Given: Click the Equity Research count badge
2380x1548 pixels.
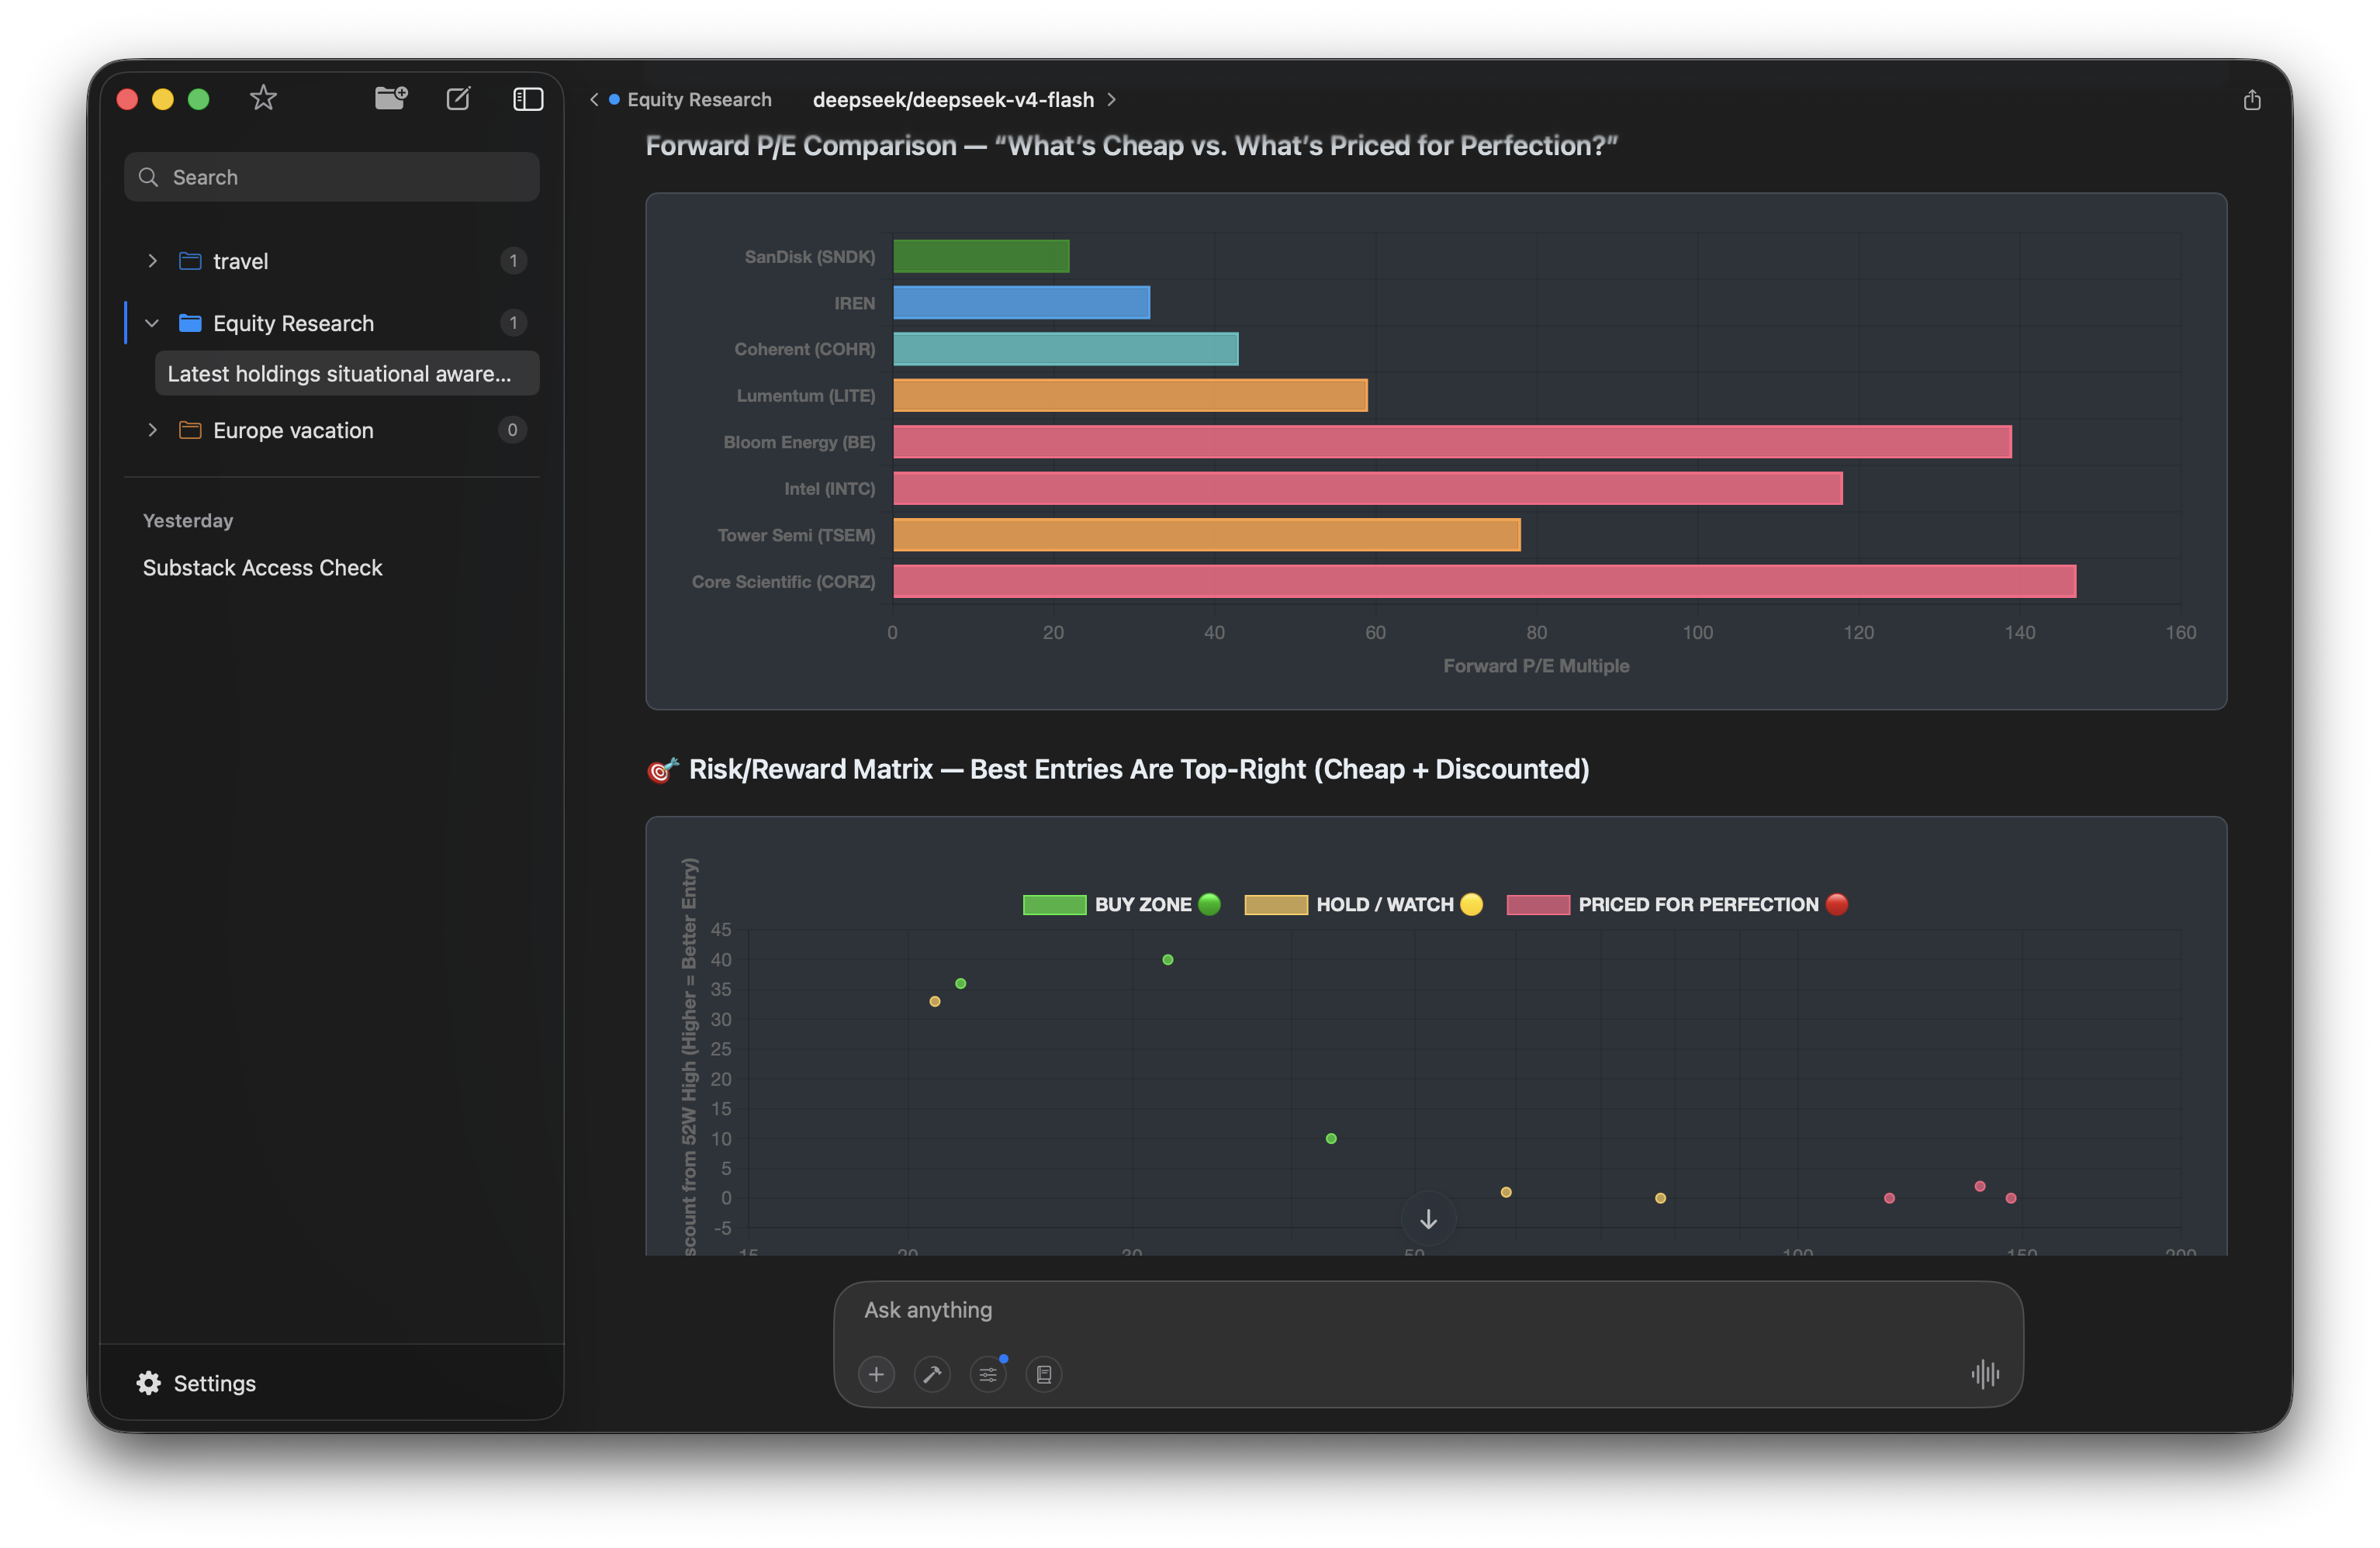Looking at the screenshot, I should 513,323.
